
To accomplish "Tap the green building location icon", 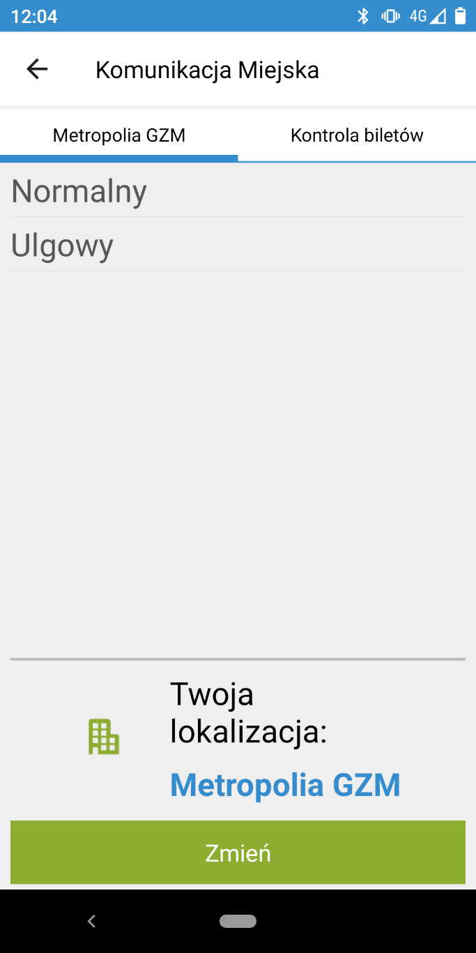I will 104,737.
